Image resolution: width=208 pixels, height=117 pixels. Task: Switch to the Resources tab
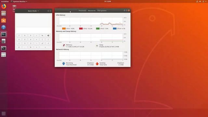[92, 11]
